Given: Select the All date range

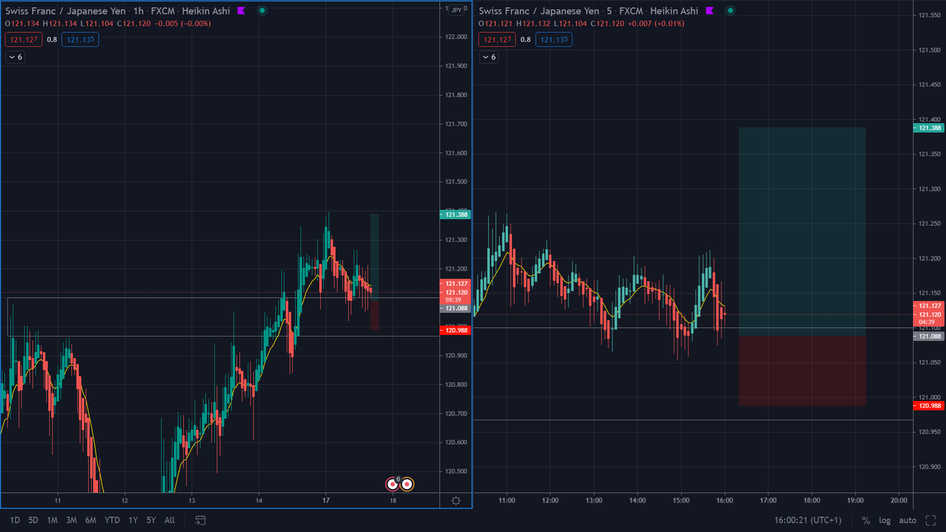Looking at the screenshot, I should coord(169,520).
